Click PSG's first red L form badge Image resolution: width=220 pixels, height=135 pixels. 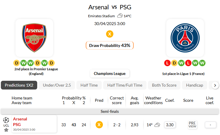[x=167, y=63]
